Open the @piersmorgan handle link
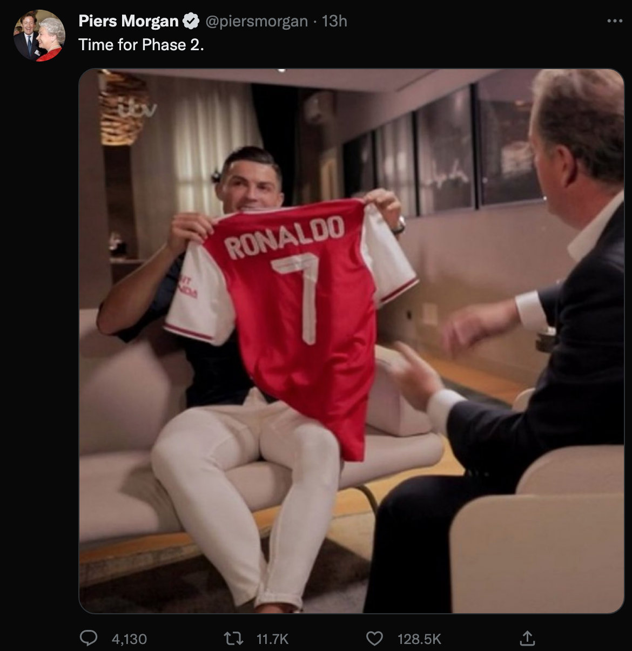Image resolution: width=632 pixels, height=651 pixels. [x=256, y=21]
